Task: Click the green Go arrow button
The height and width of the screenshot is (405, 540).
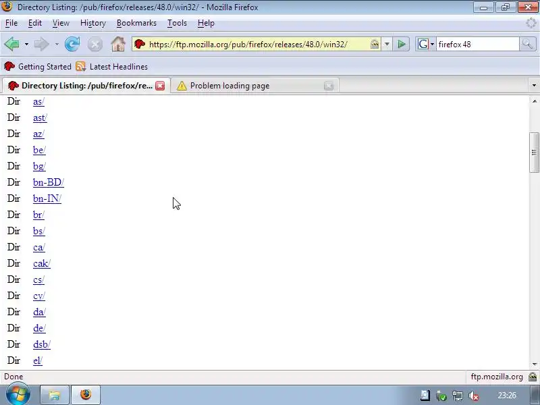Action: (401, 44)
